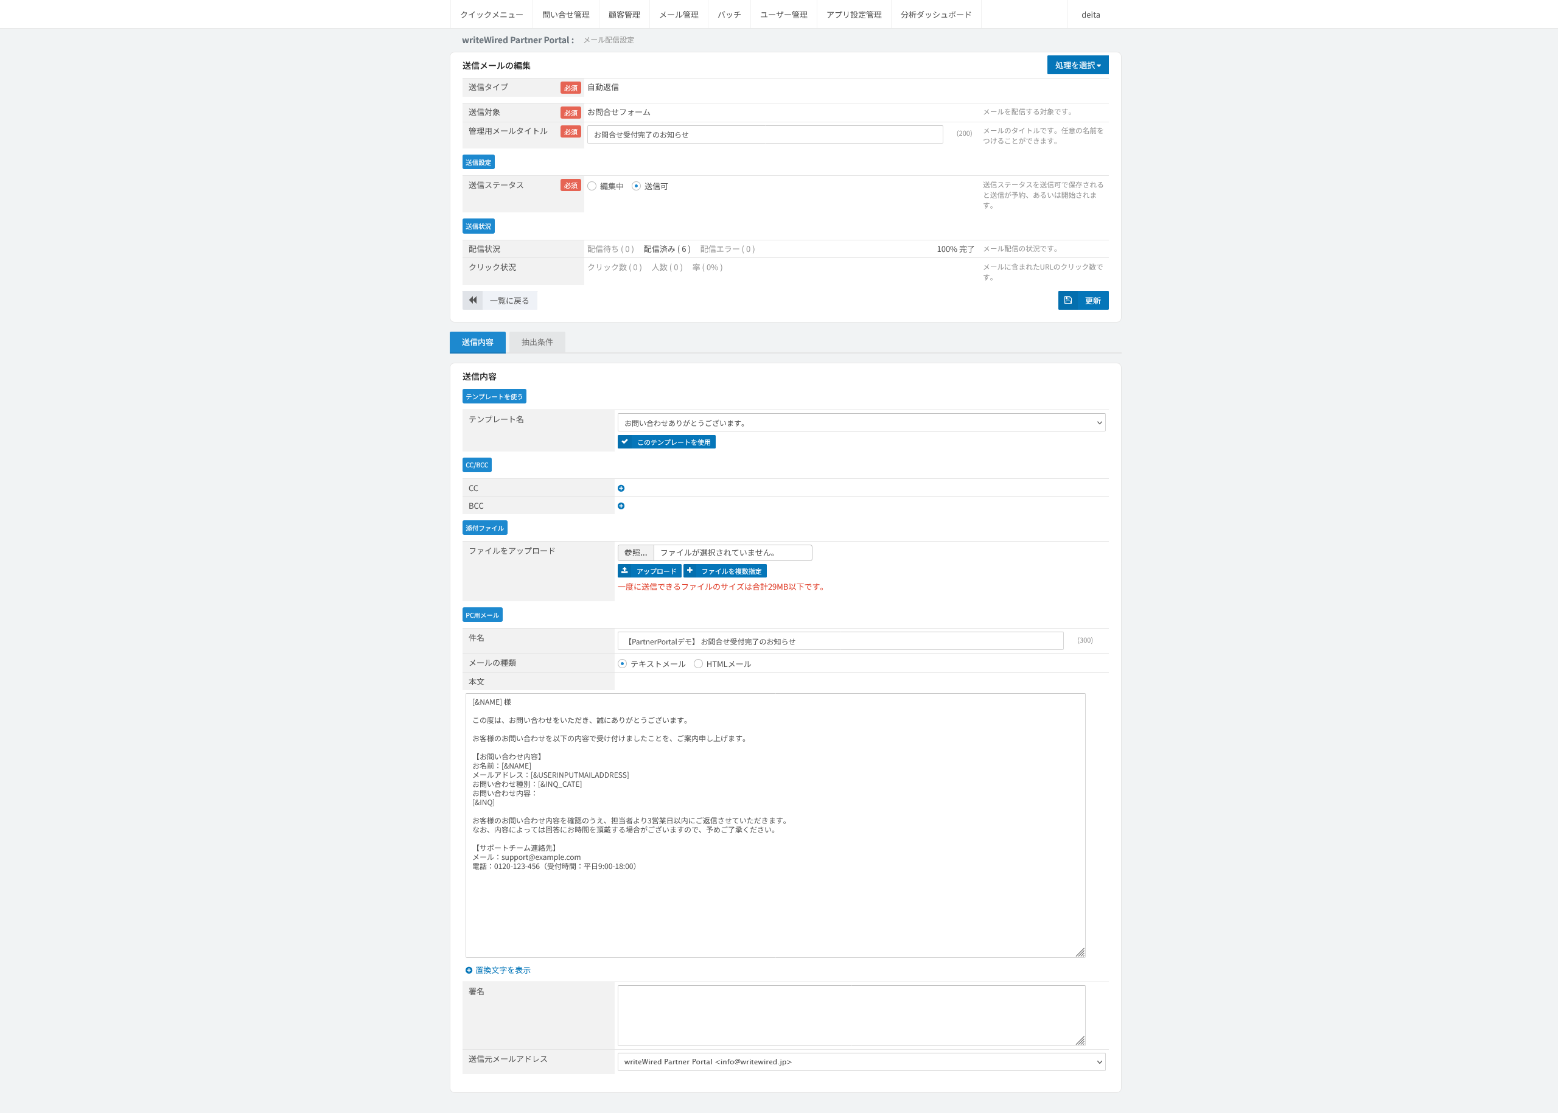Click the 率 ( 0% ) value
Image resolution: width=1558 pixels, height=1113 pixels.
coord(707,267)
